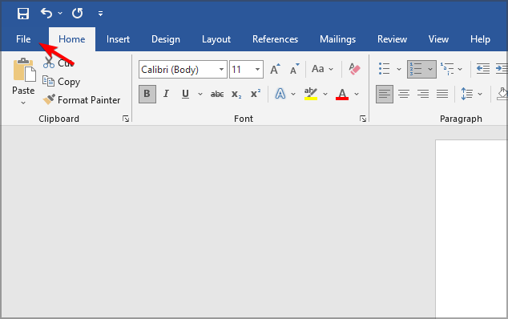Apply red font color with the A button
Viewport: 508px width, 319px height.
[342, 94]
